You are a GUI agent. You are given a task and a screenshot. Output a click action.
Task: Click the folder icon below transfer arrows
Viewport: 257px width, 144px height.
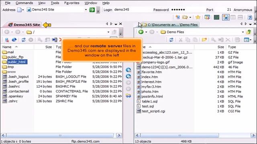pyautogui.click(x=128, y=96)
